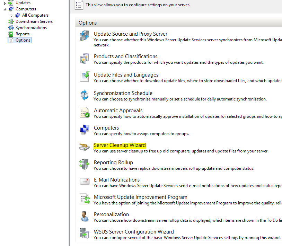282x246 pixels.
Task: Click the Update Files and Languages icon
Action: click(x=85, y=77)
